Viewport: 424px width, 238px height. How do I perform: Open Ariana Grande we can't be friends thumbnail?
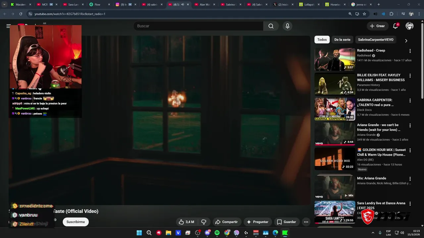click(335, 134)
